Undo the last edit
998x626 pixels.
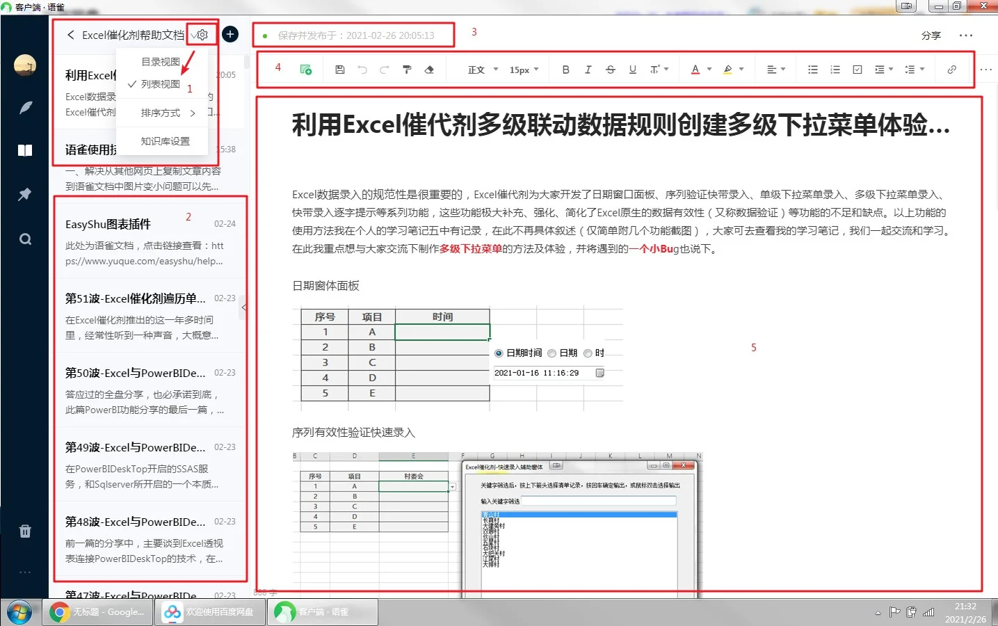click(x=362, y=70)
